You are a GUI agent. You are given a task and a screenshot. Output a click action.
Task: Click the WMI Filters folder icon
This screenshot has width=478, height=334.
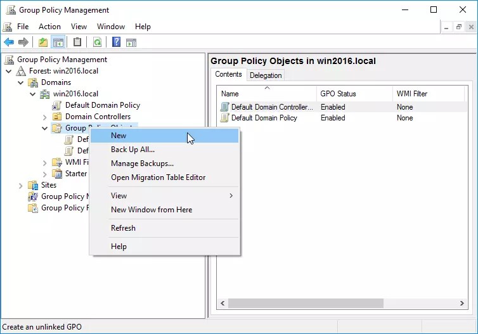tap(57, 162)
